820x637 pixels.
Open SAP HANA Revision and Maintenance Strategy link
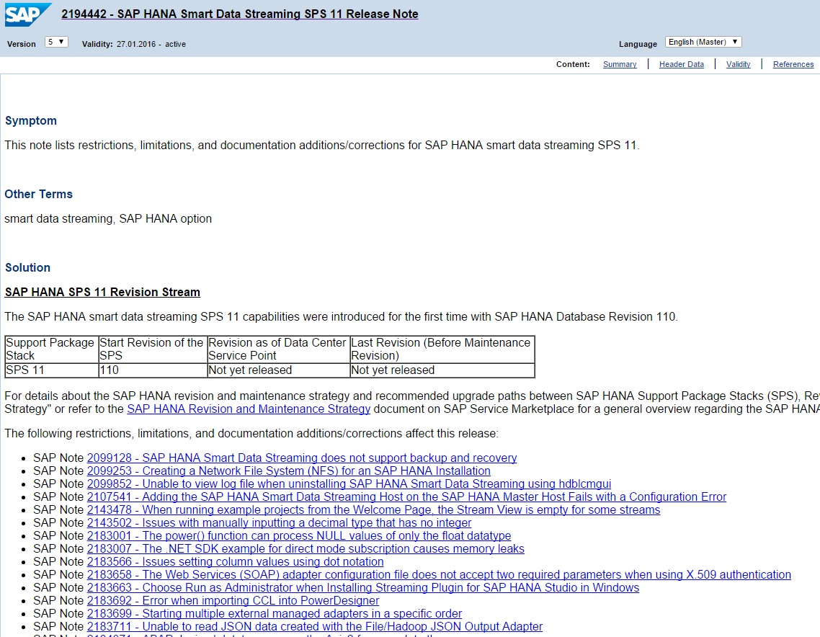tap(249, 409)
